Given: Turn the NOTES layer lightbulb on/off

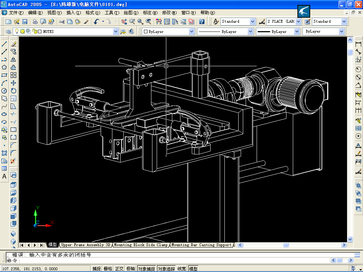Looking at the screenshot, I should pos(17,31).
